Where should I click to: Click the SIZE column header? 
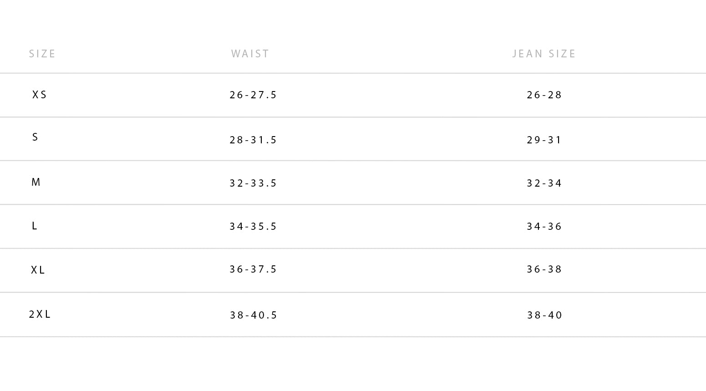coord(42,54)
